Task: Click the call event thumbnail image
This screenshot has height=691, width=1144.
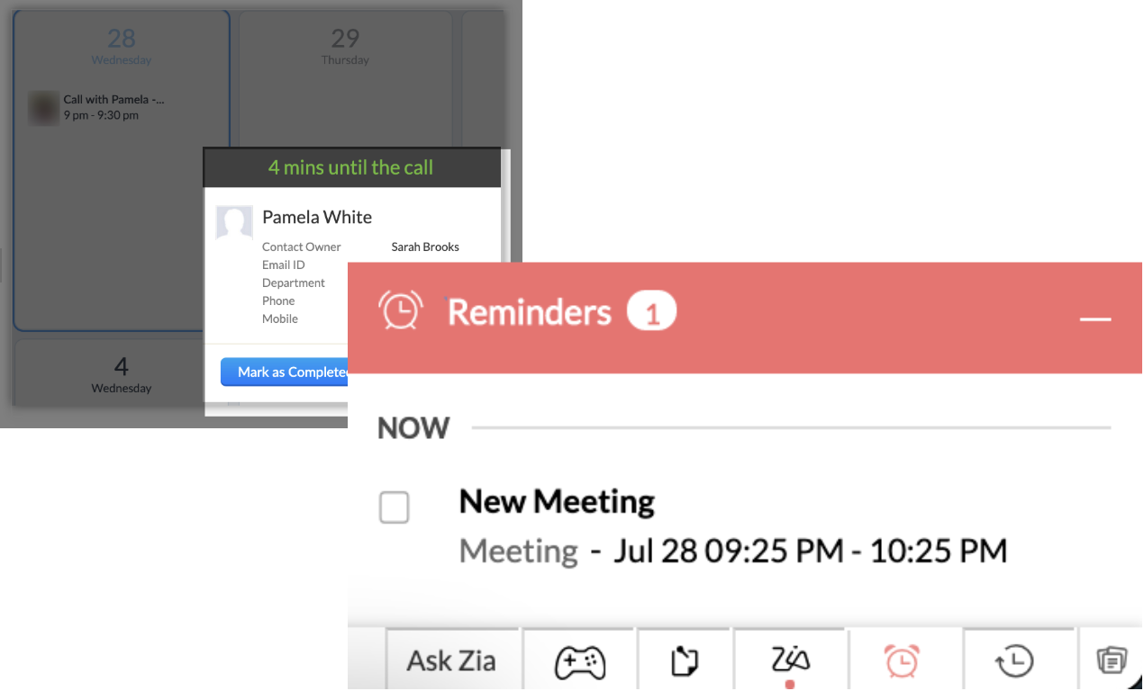Action: click(x=43, y=108)
